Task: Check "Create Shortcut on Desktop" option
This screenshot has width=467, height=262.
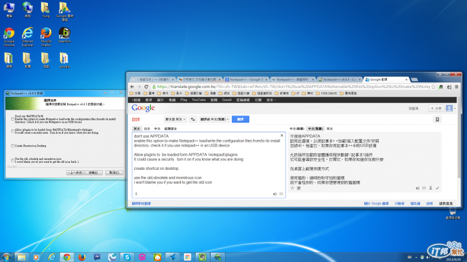Action: (12, 146)
